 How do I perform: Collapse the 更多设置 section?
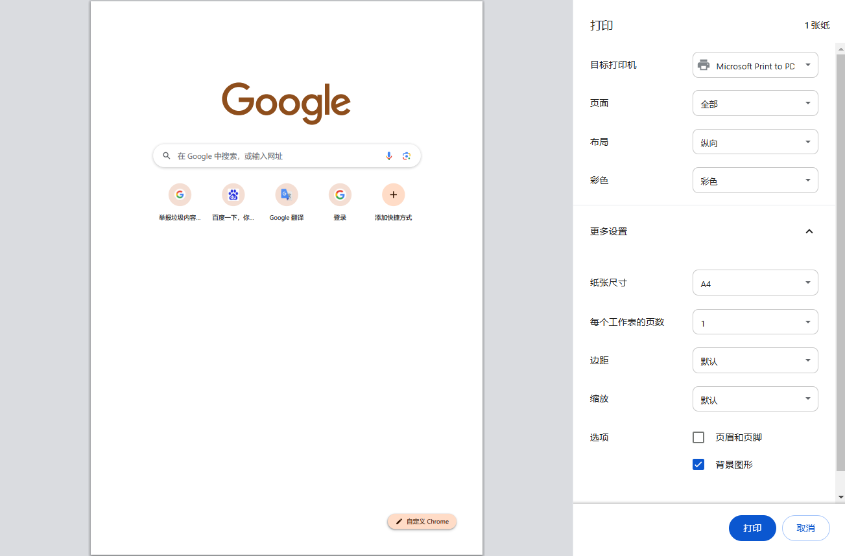(x=809, y=231)
